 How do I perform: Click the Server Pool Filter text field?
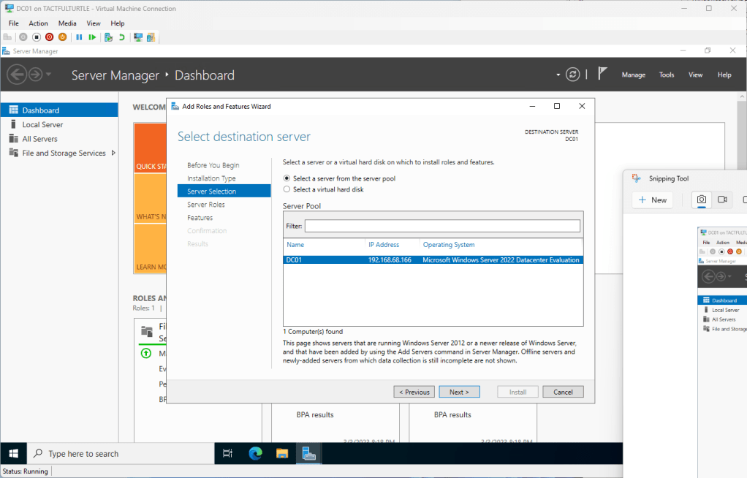pos(442,226)
